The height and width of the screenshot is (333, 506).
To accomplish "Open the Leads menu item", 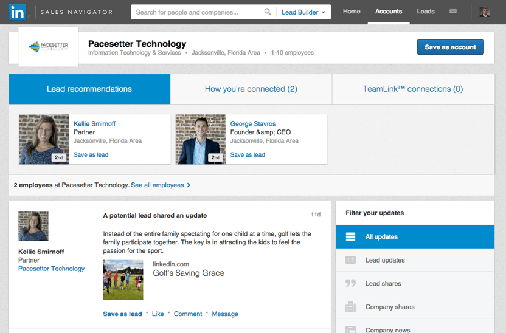I will (x=426, y=12).
